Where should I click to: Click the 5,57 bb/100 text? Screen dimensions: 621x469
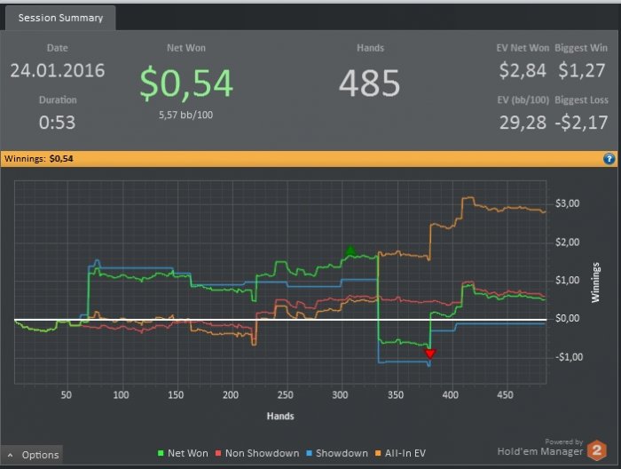(x=185, y=115)
